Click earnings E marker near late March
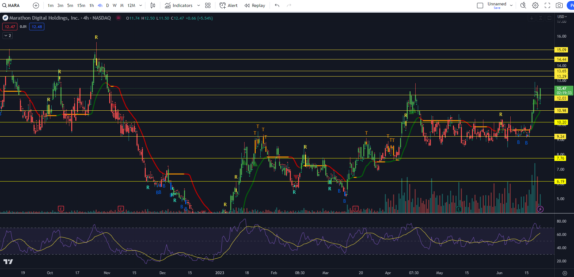 (355, 209)
